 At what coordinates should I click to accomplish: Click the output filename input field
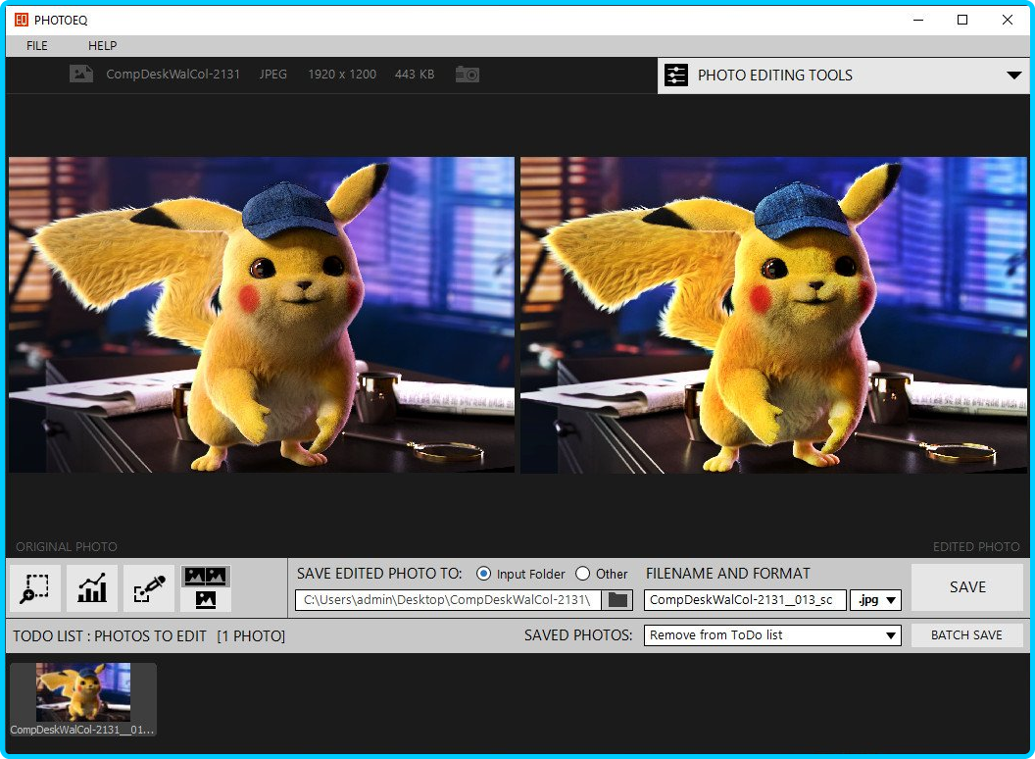click(745, 600)
